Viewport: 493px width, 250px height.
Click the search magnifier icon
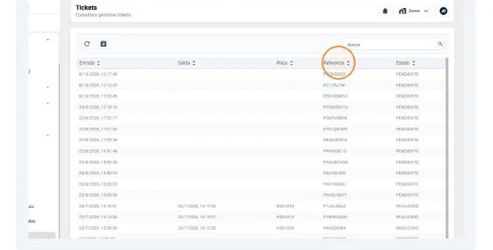pos(440,45)
